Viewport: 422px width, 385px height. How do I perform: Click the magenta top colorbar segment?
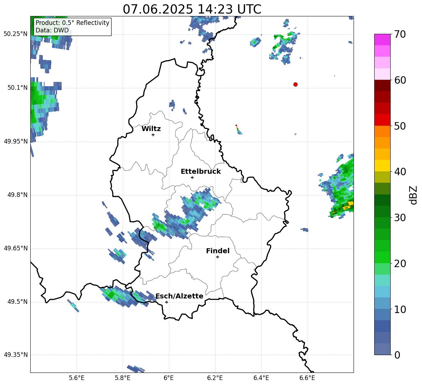pyautogui.click(x=382, y=40)
